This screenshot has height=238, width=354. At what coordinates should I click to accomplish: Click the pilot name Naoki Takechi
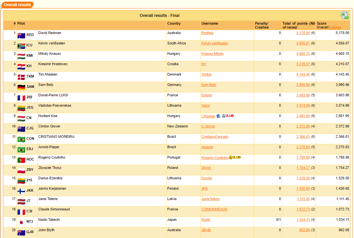(x=49, y=220)
